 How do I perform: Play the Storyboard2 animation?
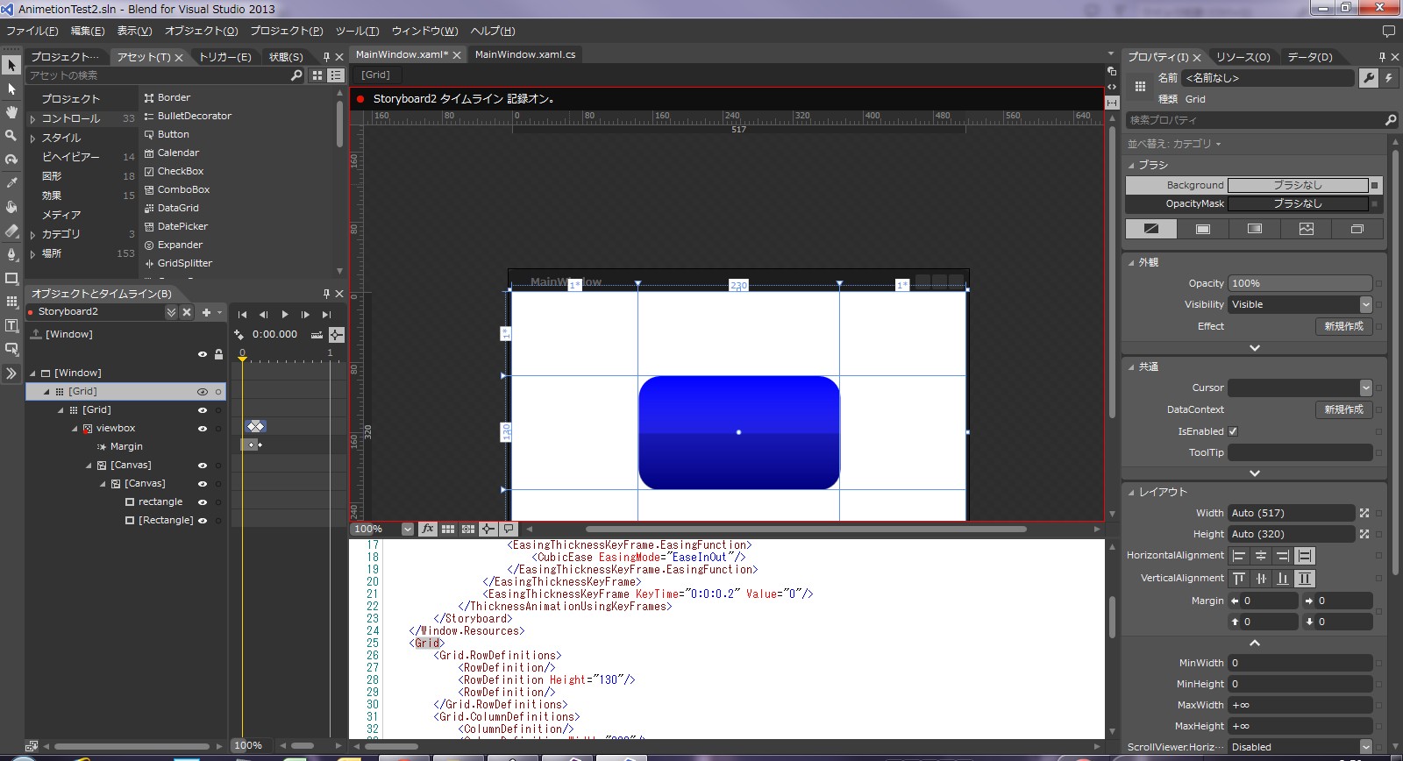tap(284, 314)
